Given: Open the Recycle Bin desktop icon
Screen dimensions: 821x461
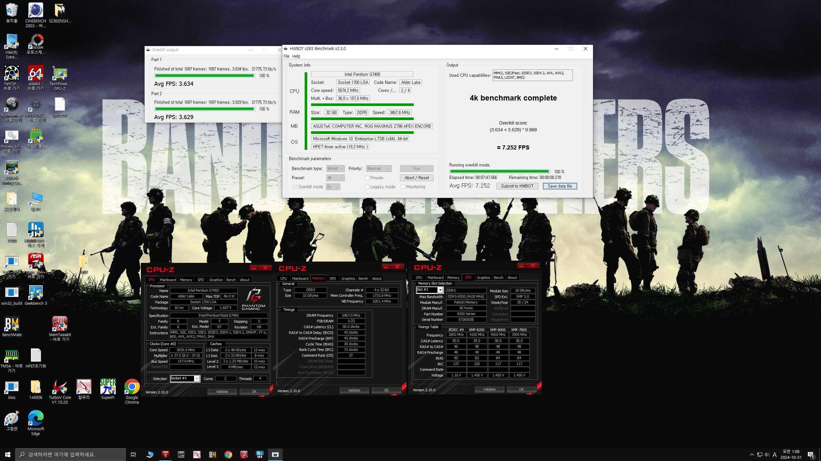Looking at the screenshot, I should pyautogui.click(x=12, y=13).
